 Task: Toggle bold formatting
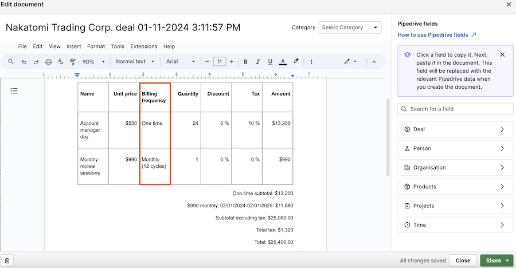pyautogui.click(x=245, y=61)
